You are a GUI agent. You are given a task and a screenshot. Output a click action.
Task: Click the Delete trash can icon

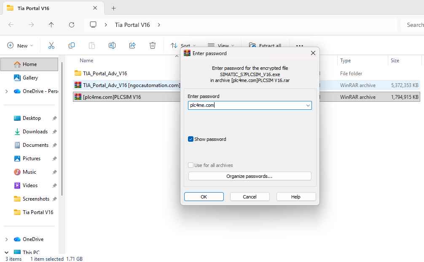pyautogui.click(x=153, y=45)
